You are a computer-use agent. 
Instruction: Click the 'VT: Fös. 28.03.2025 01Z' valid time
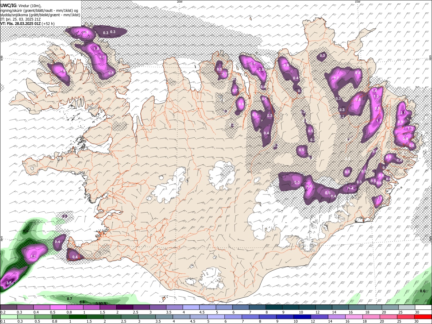tap(21, 24)
